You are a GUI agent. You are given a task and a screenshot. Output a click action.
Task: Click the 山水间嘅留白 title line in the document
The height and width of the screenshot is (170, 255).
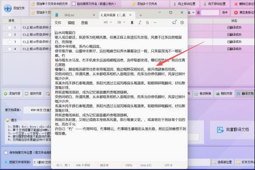coord(65,33)
